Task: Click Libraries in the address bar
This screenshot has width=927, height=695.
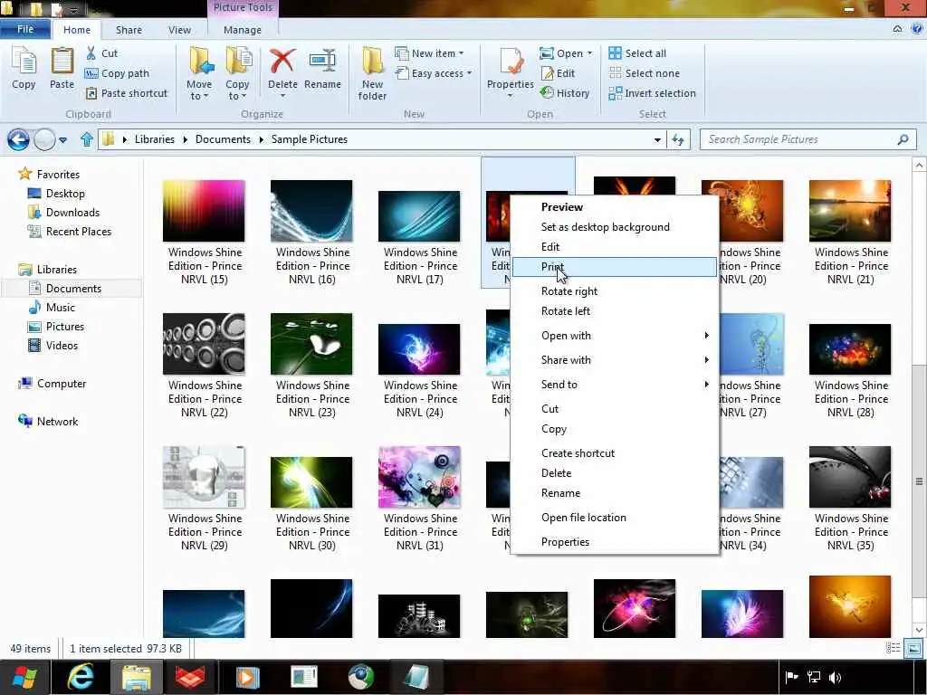Action: pyautogui.click(x=154, y=139)
